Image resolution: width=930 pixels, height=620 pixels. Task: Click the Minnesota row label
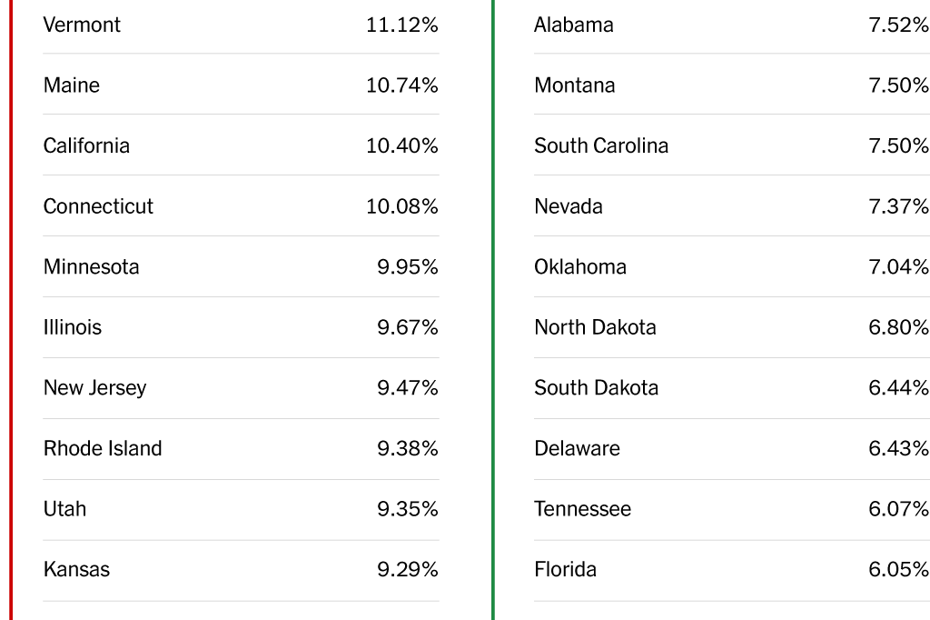coord(91,267)
